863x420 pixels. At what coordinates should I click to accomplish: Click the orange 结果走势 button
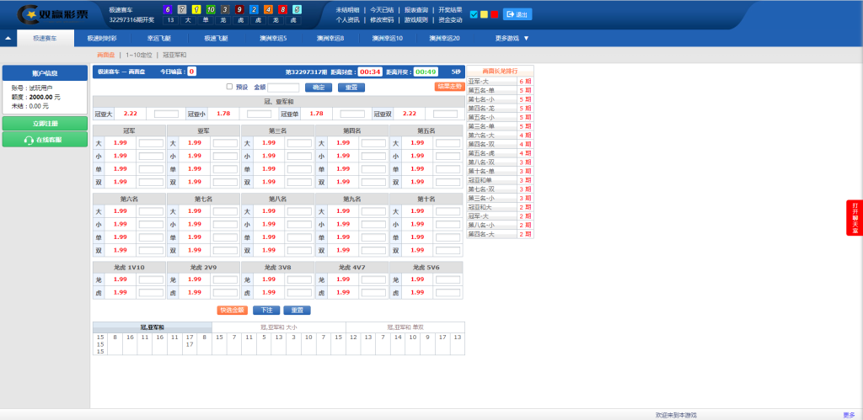[x=449, y=87]
